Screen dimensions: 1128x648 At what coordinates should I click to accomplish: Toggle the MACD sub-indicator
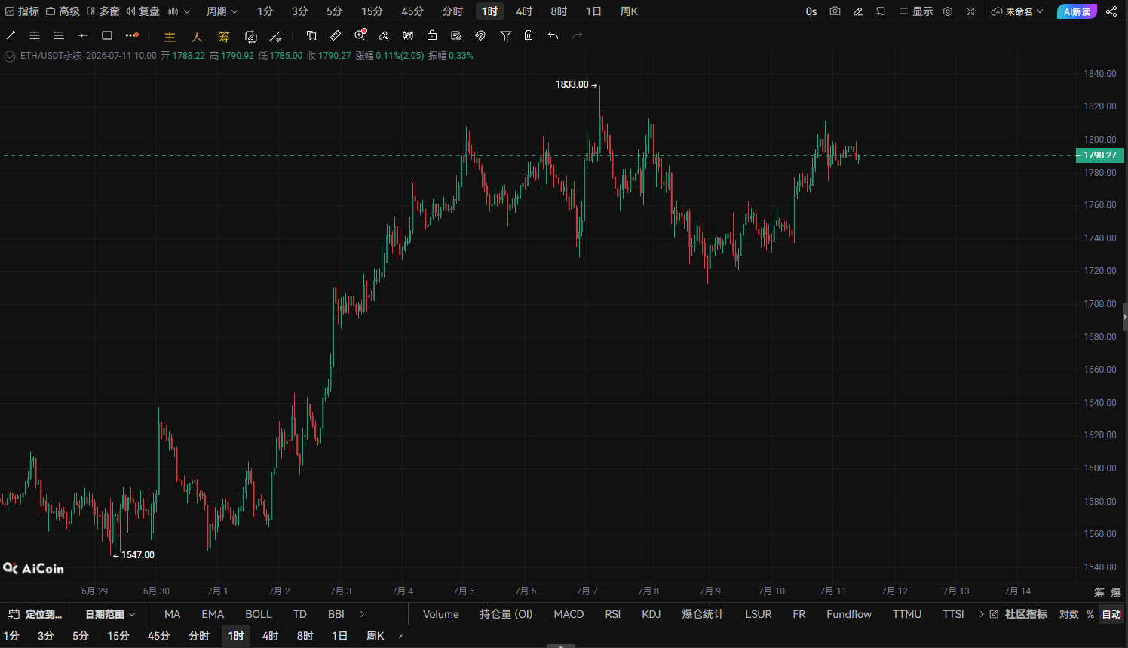569,614
